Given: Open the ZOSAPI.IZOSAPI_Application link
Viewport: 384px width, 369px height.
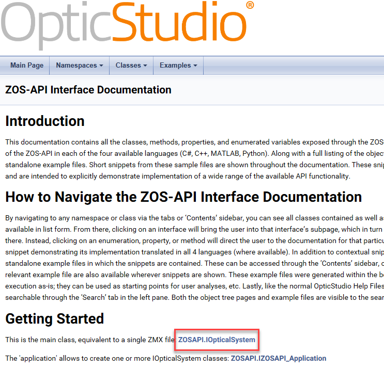Looking at the screenshot, I should point(279,358).
